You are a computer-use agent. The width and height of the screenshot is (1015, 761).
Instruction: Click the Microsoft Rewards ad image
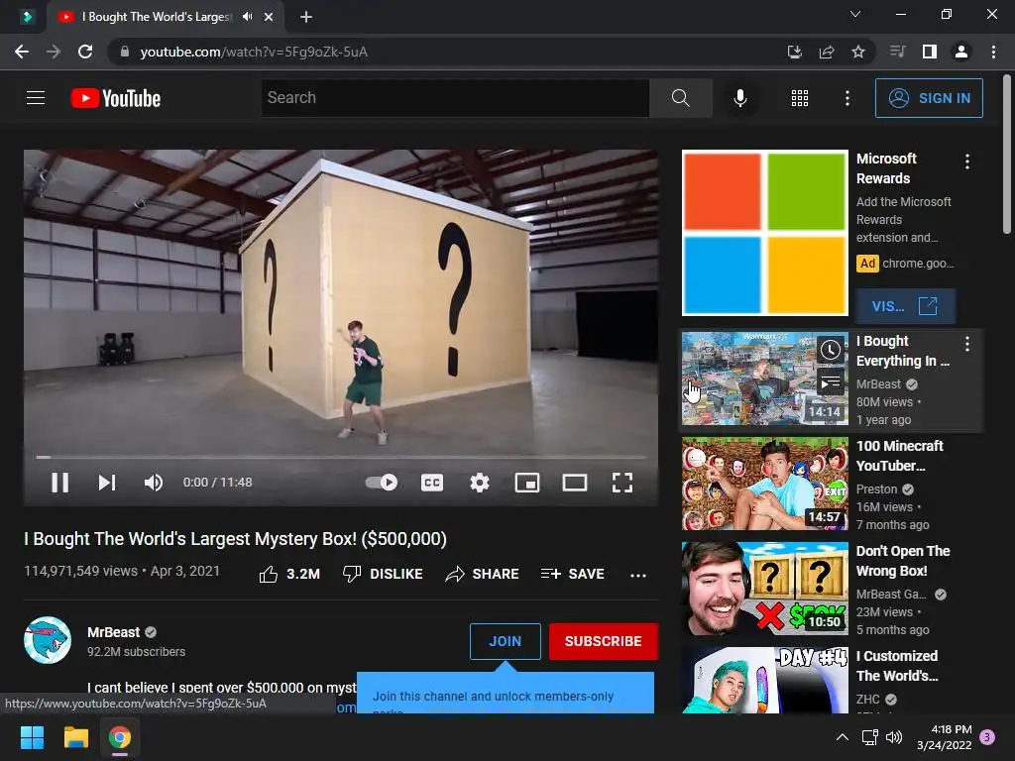tap(764, 233)
